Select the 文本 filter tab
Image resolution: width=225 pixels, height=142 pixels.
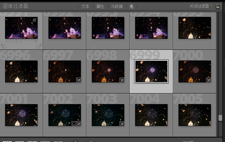[85, 6]
